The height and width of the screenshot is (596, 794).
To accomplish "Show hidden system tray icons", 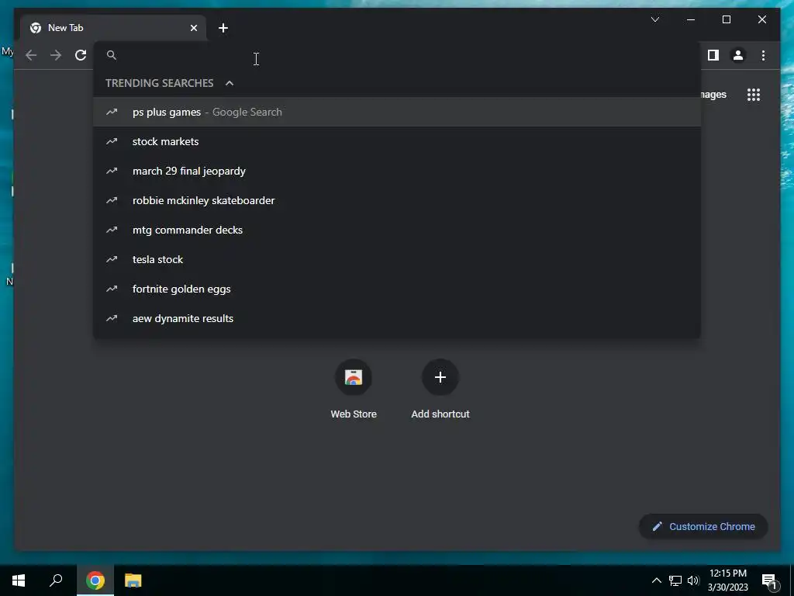I will 656,580.
